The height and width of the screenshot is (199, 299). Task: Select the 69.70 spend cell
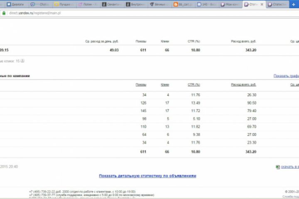click(x=252, y=126)
